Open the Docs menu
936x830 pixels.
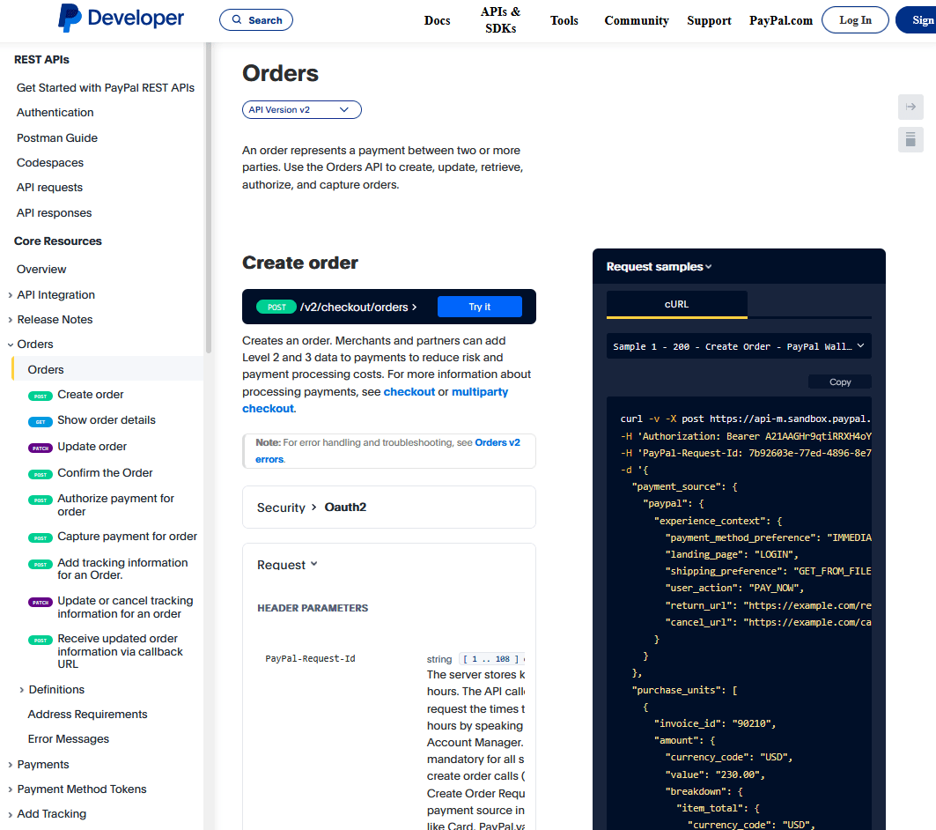tap(437, 19)
